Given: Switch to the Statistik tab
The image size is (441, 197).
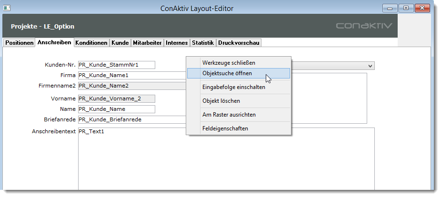Looking at the screenshot, I should 203,43.
